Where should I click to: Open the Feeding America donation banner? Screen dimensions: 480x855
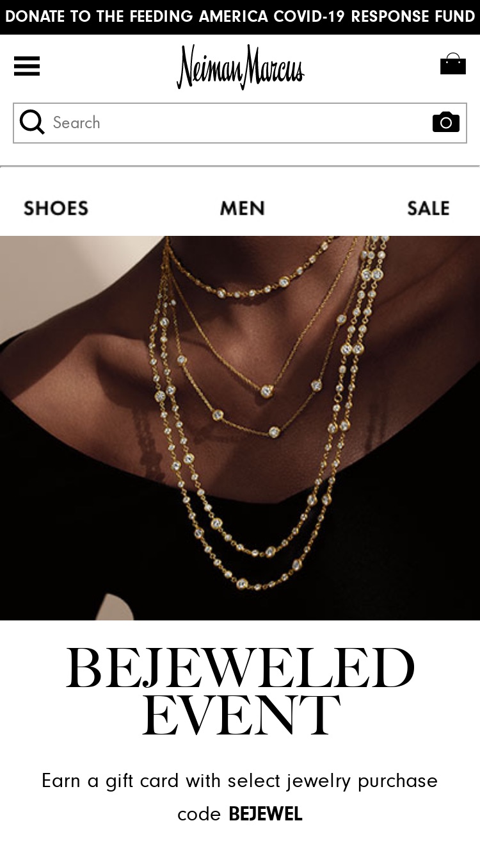click(240, 17)
